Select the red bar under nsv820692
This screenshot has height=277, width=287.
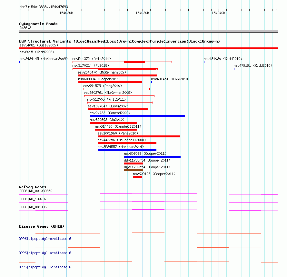click(x=114, y=123)
